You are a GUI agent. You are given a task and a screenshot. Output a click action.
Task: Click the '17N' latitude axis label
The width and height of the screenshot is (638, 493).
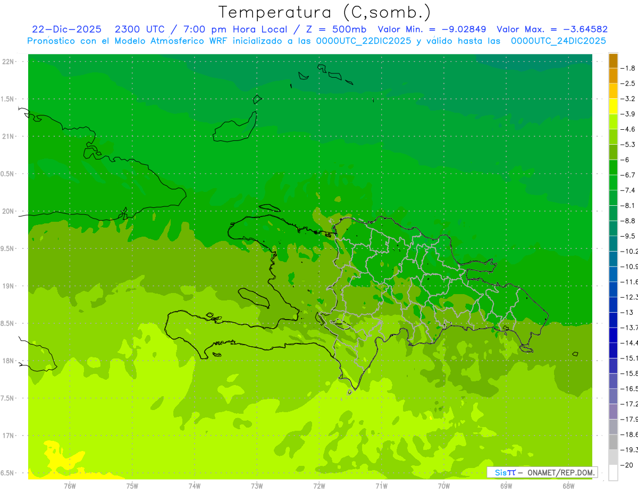point(9,436)
